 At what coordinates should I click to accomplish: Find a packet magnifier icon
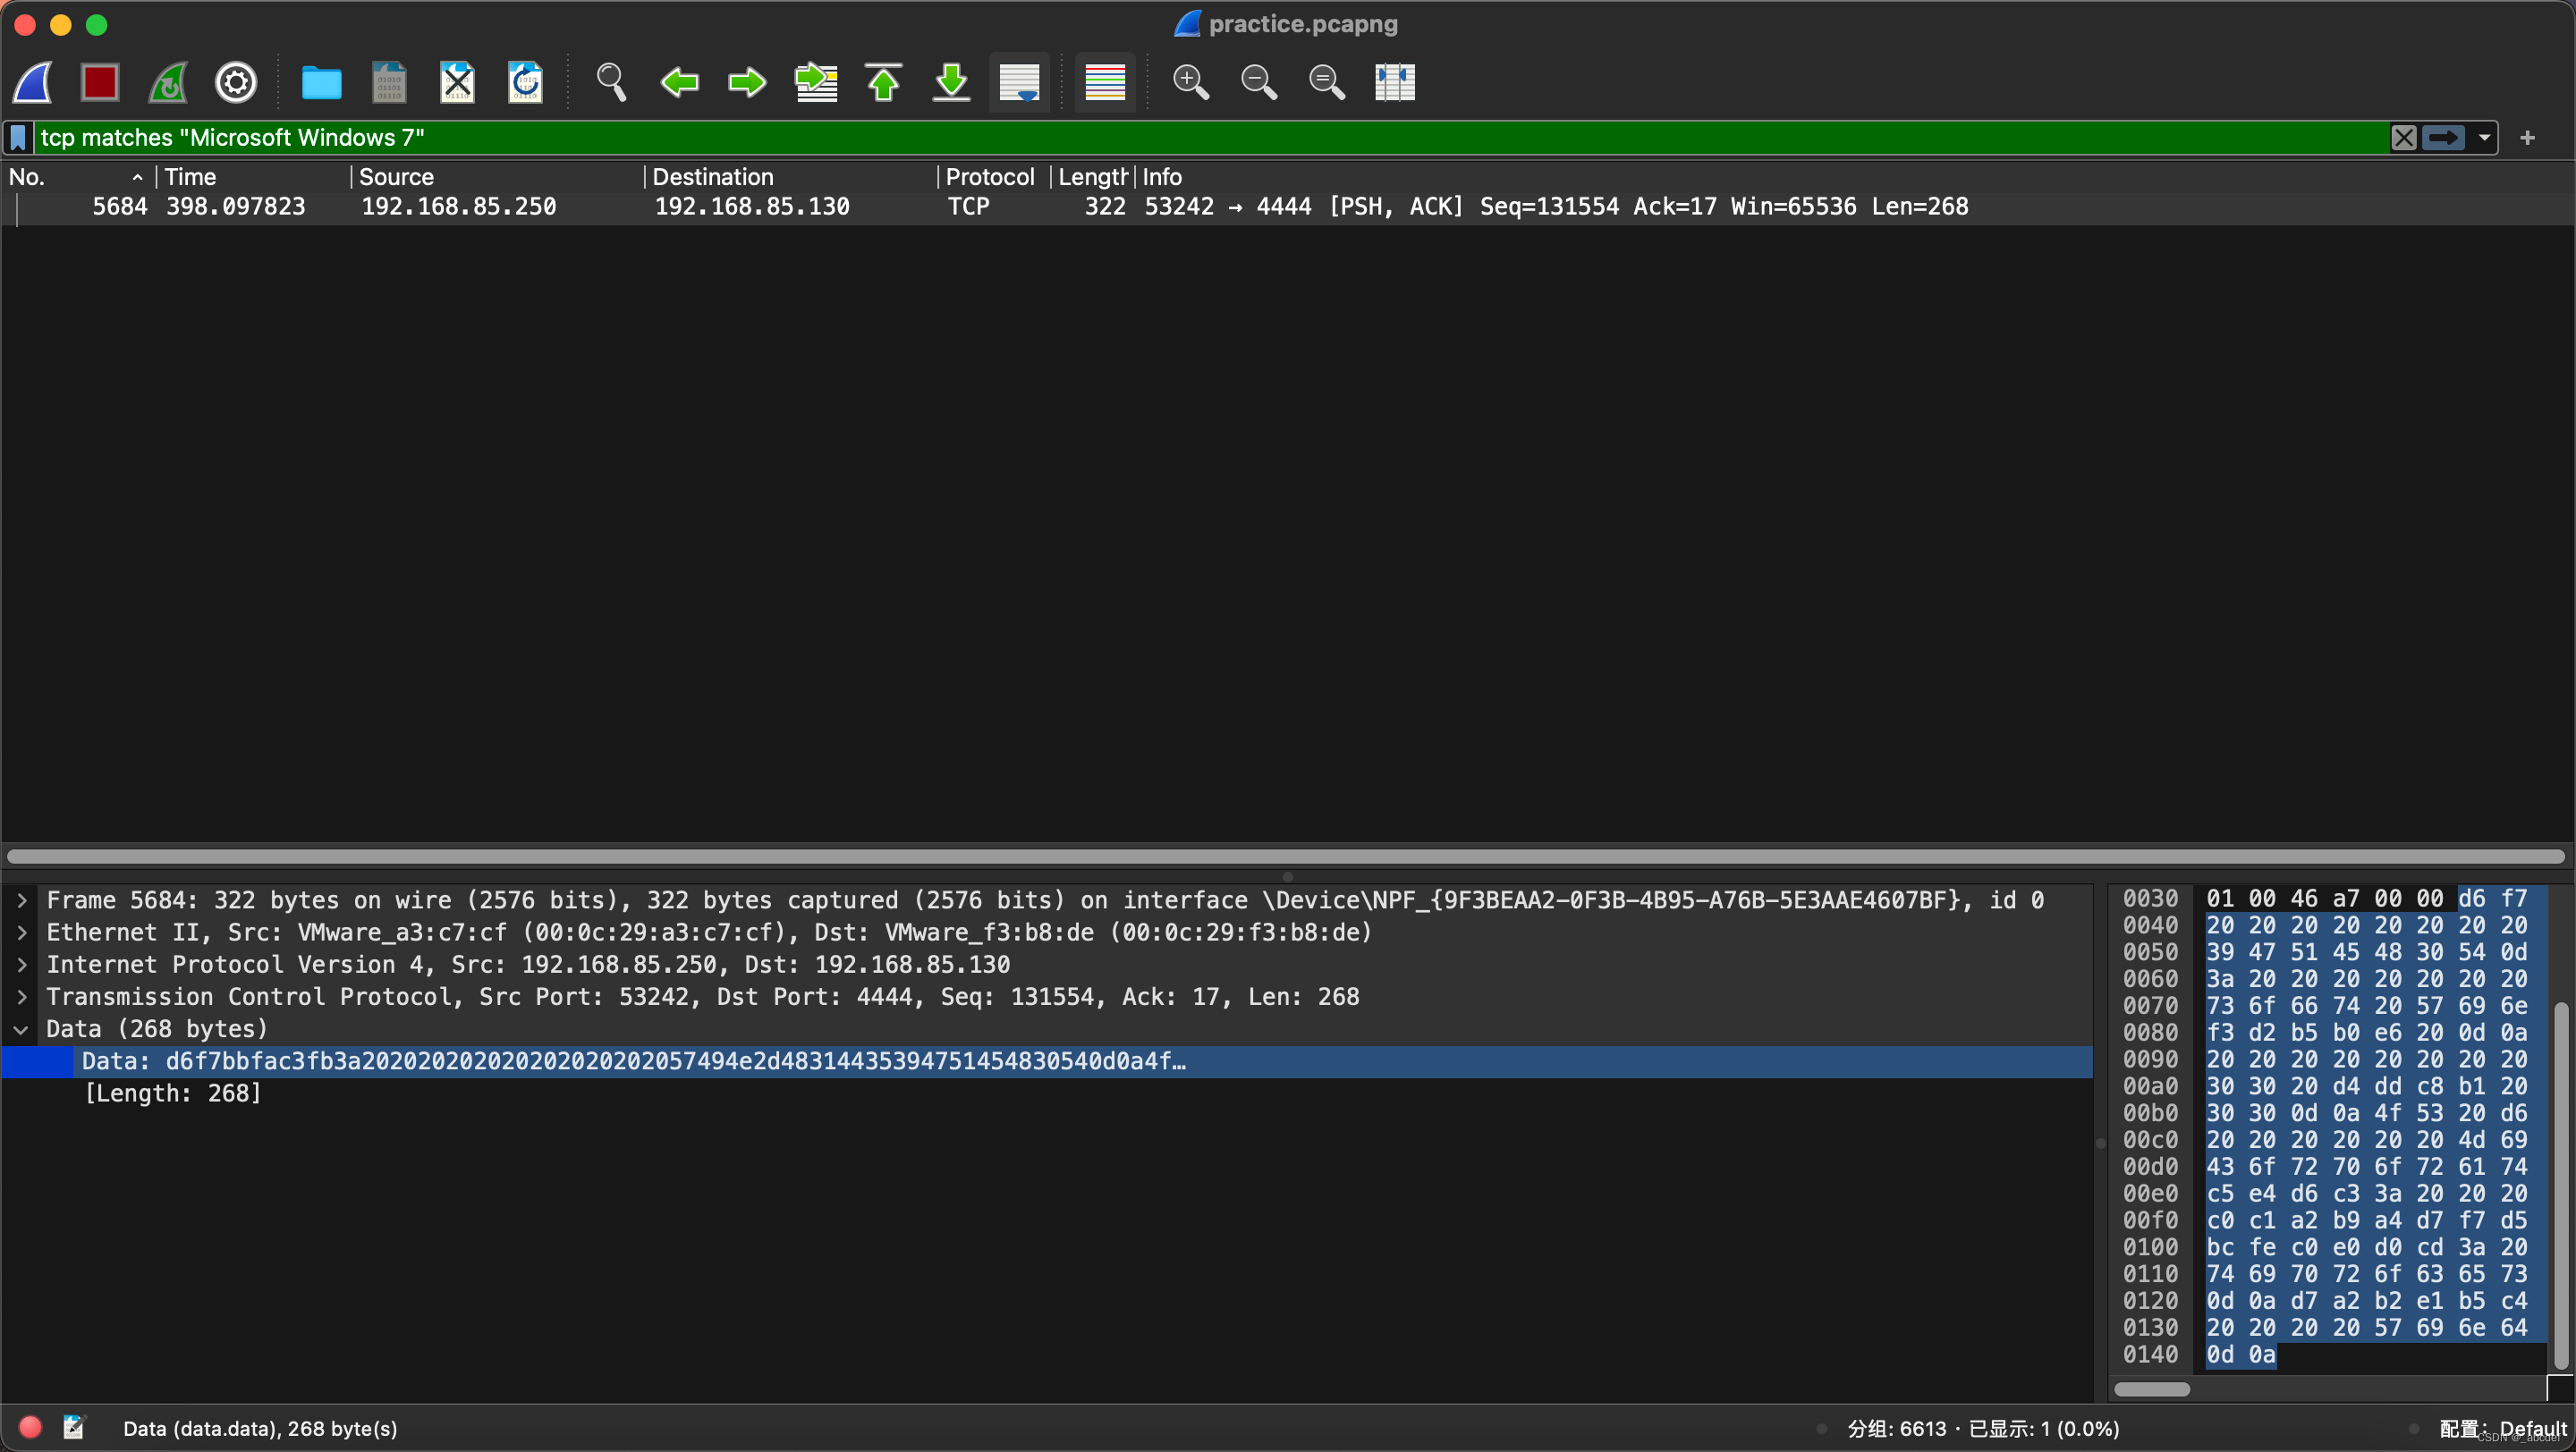click(611, 82)
